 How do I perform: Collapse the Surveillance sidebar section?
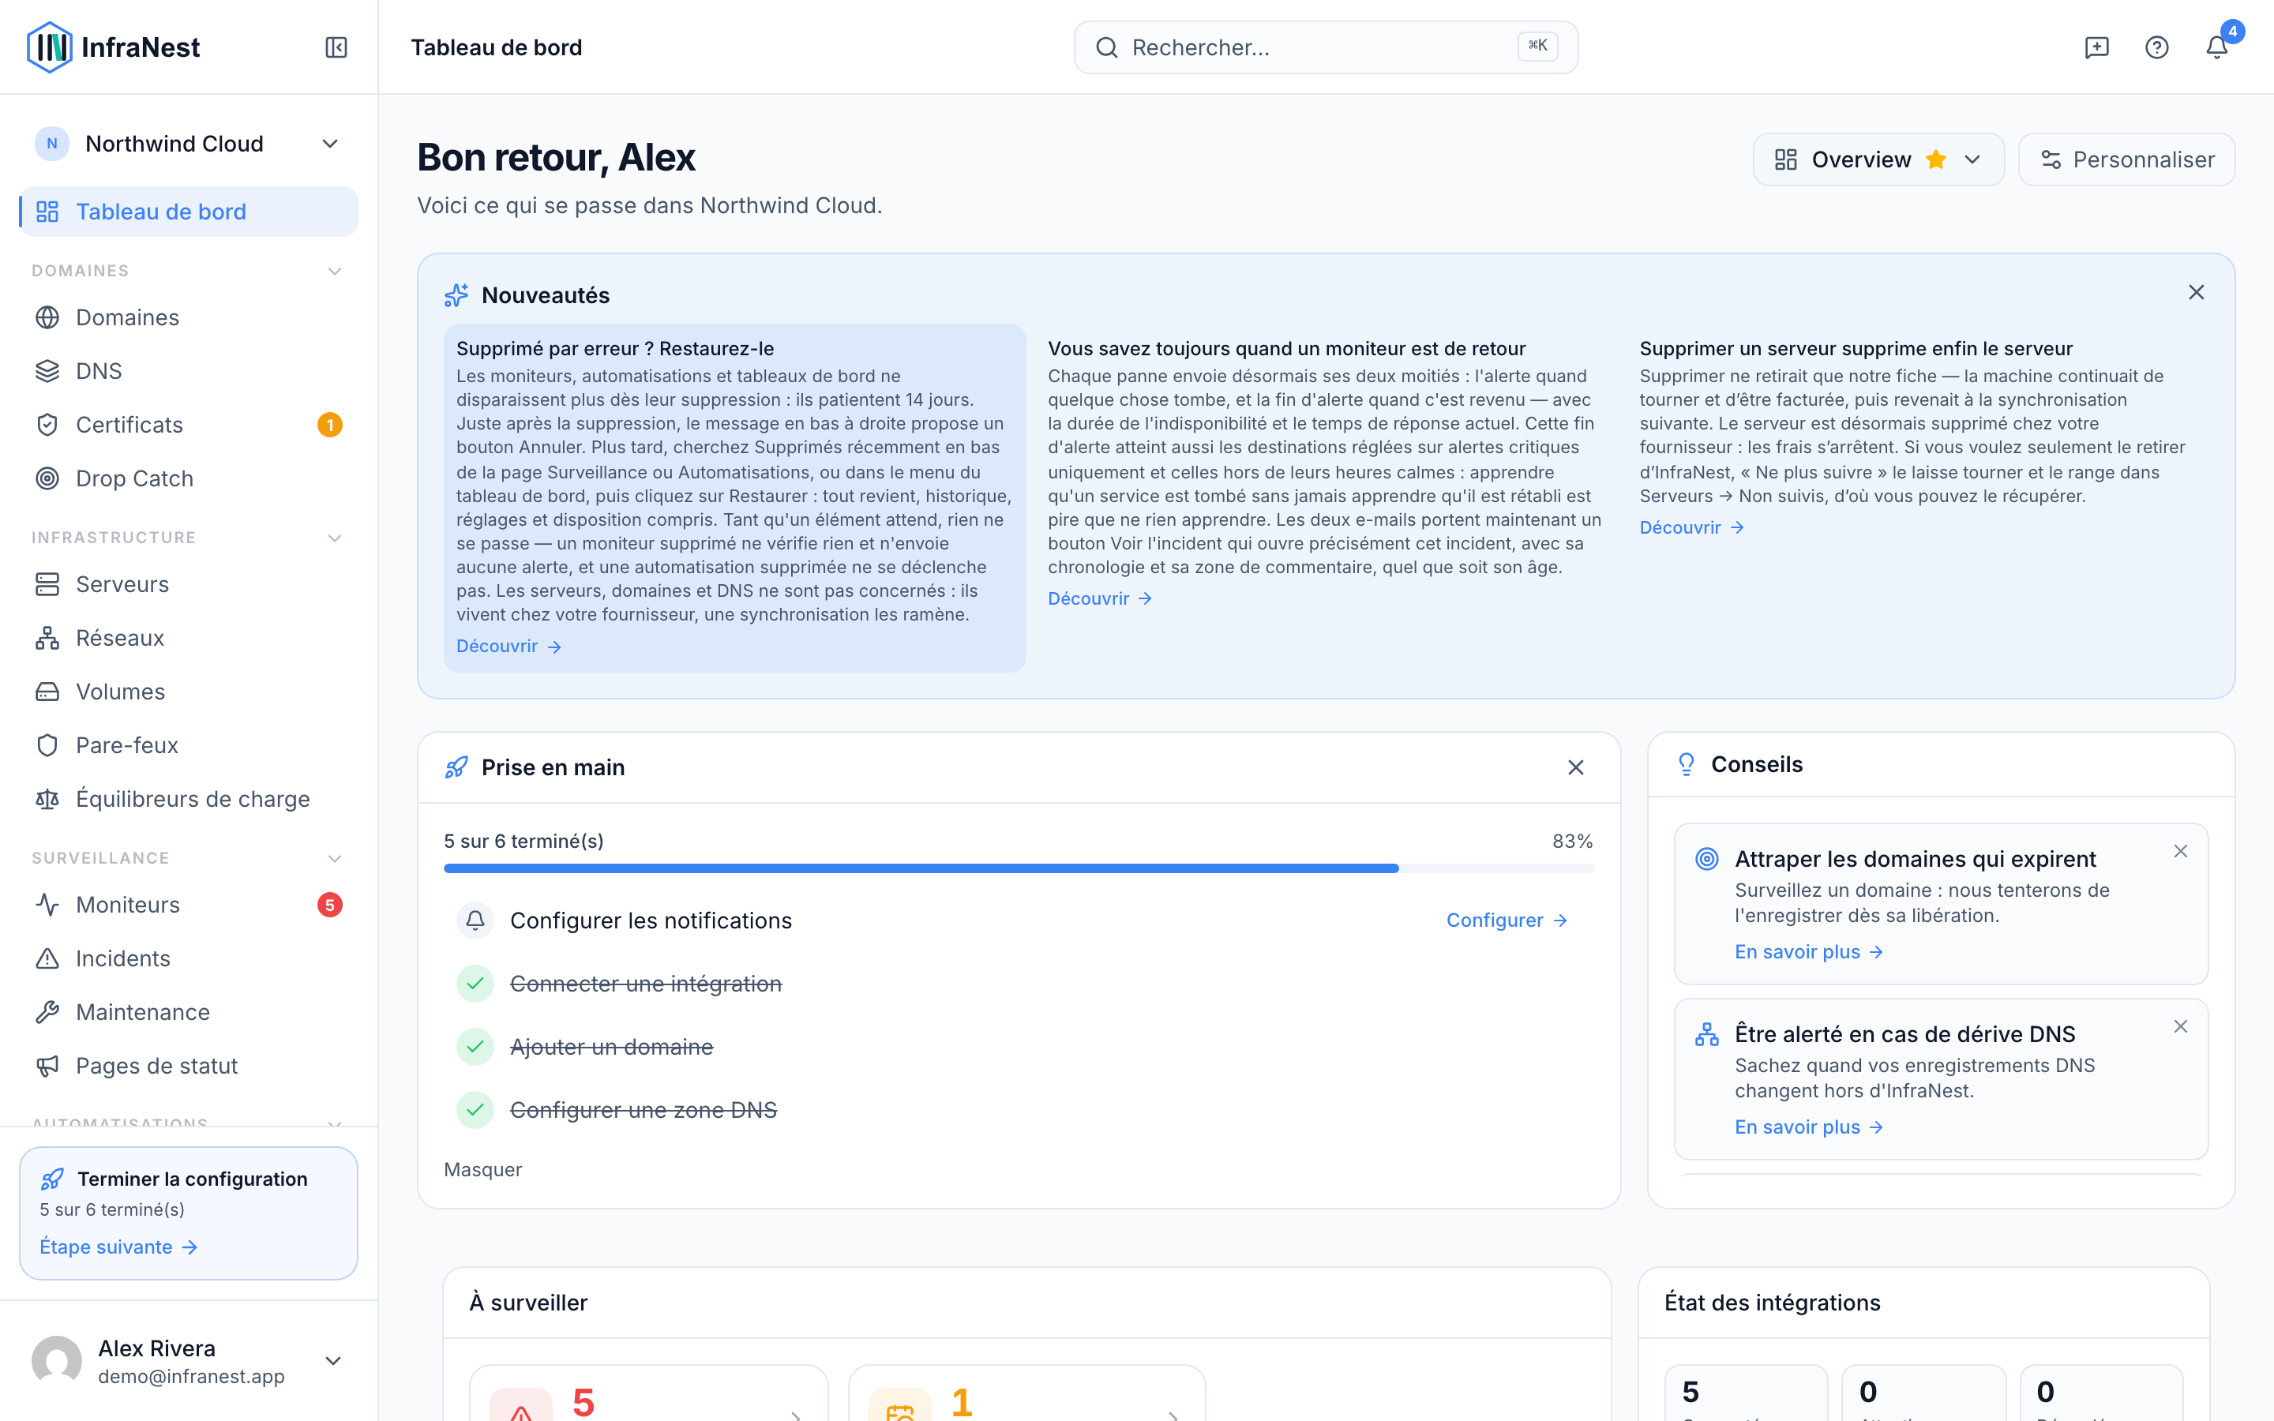click(335, 858)
